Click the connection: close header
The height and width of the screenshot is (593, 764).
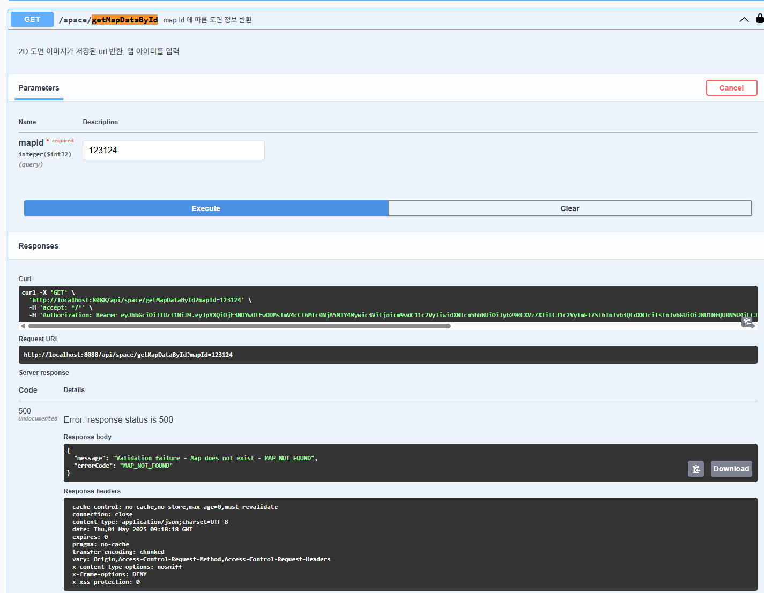102,514
